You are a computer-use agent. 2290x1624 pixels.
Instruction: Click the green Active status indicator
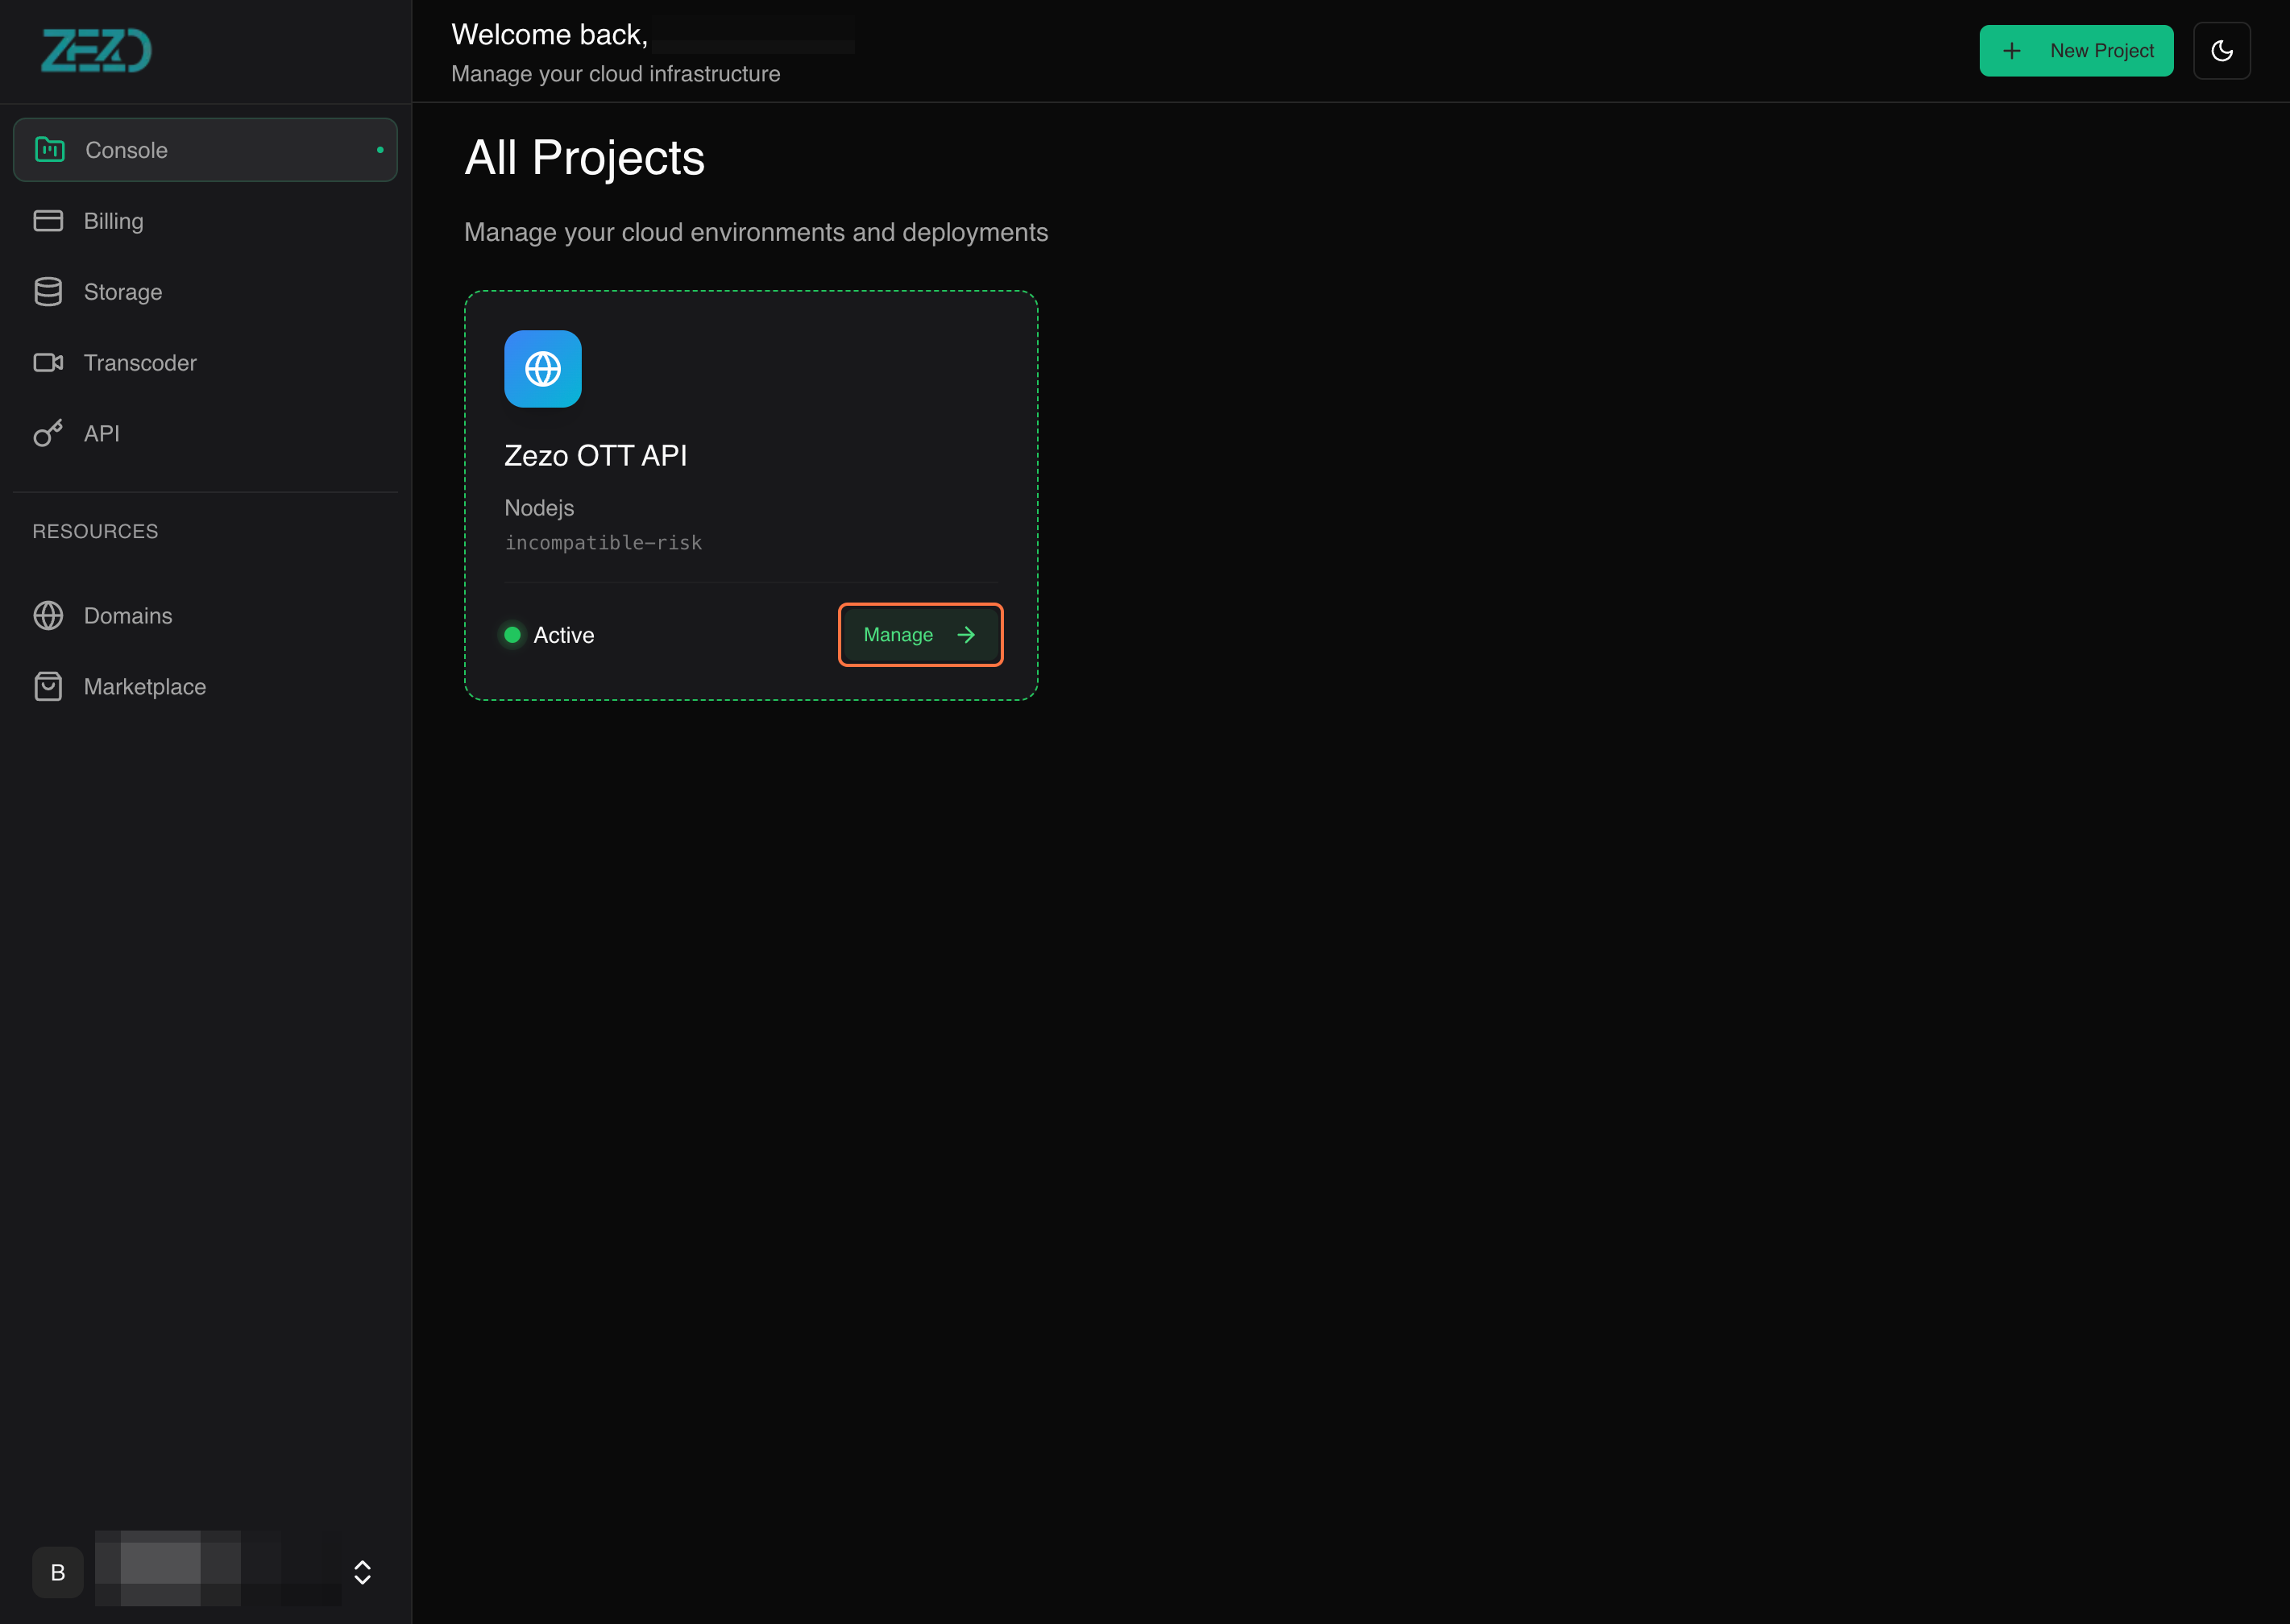pyautogui.click(x=512, y=635)
